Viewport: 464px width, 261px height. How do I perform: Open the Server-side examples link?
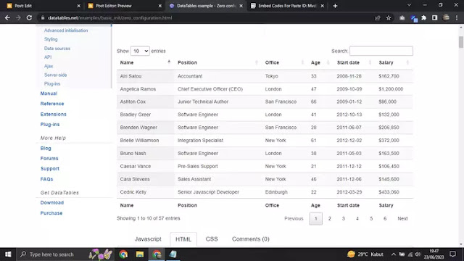55,75
